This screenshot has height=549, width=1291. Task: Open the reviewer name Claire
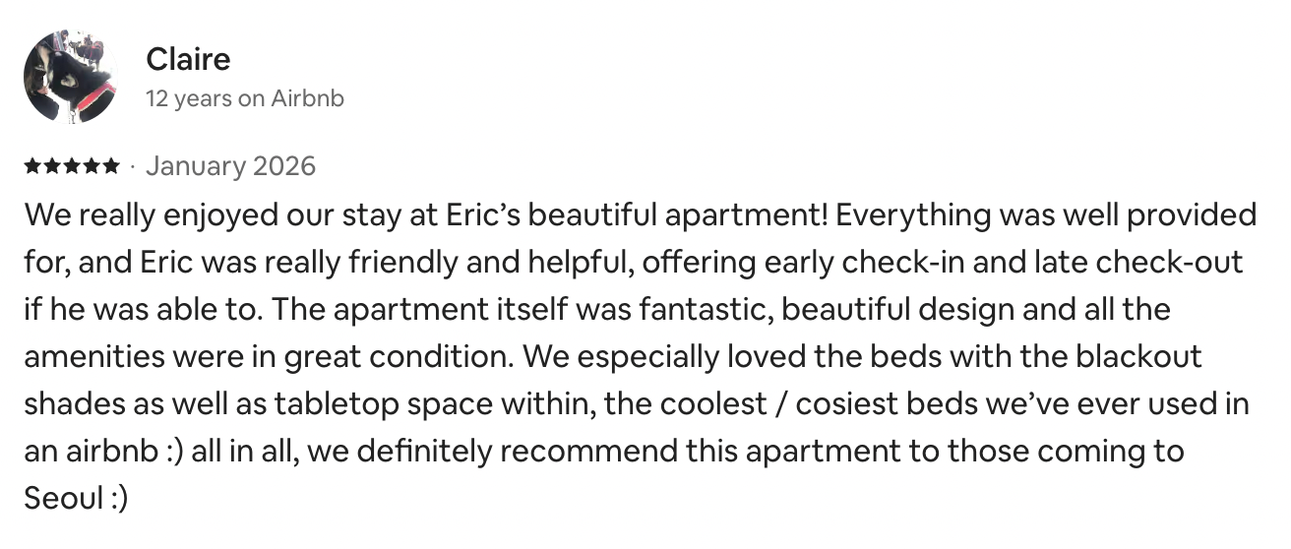(x=188, y=59)
